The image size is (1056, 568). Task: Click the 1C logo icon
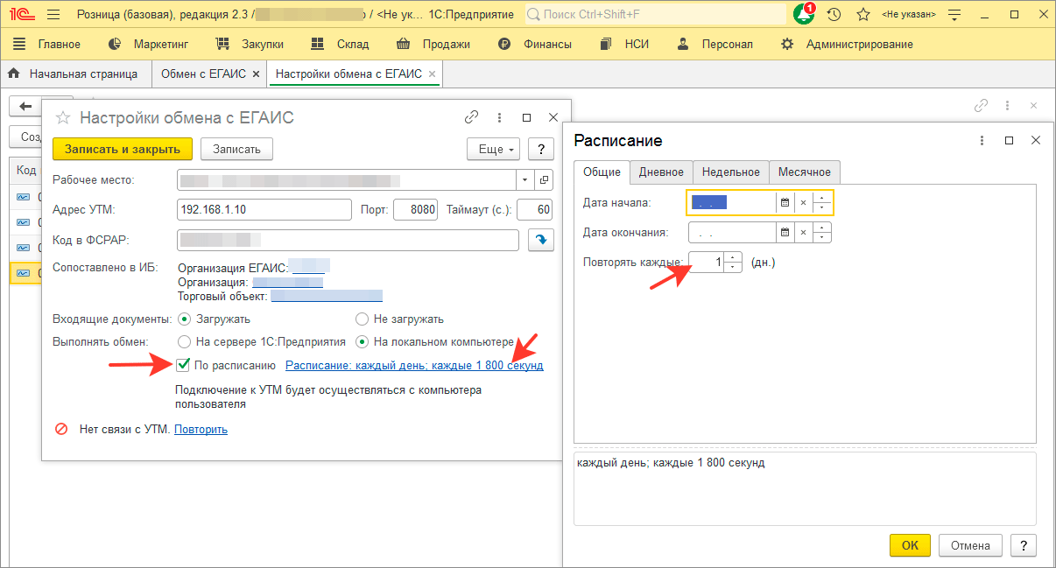20,14
